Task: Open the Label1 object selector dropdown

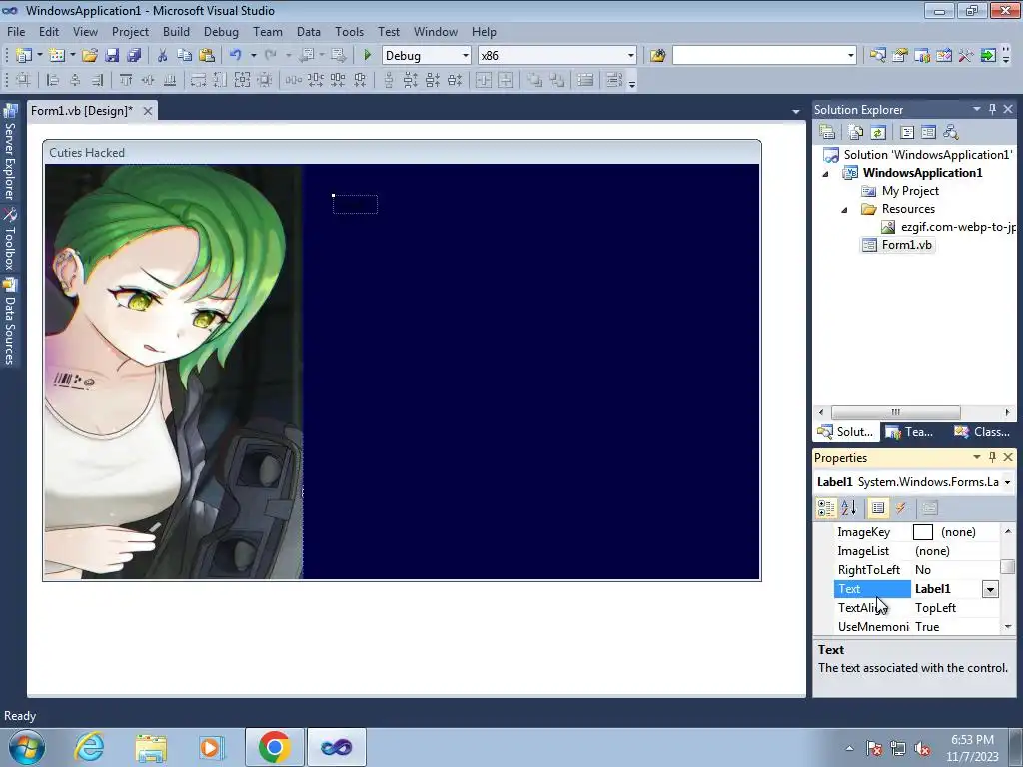Action: pyautogui.click(x=1007, y=482)
